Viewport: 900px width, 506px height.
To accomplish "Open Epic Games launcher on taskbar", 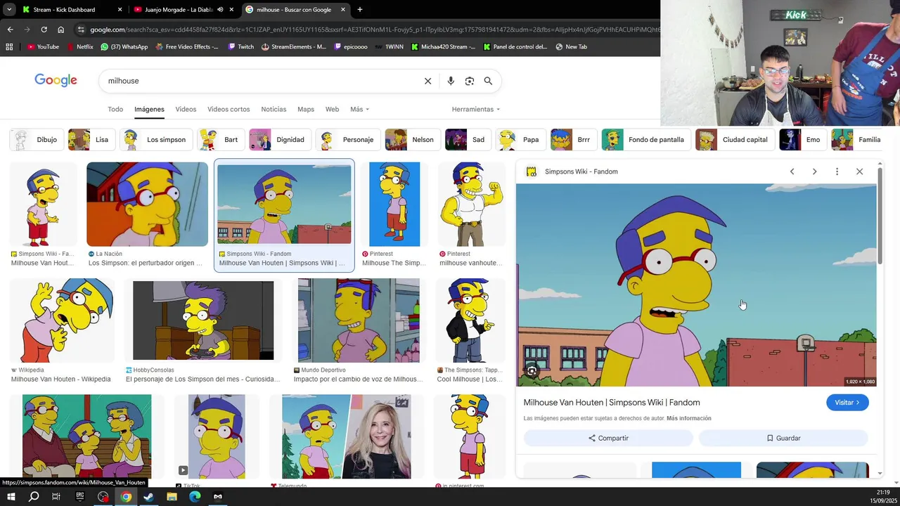I will pyautogui.click(x=79, y=497).
